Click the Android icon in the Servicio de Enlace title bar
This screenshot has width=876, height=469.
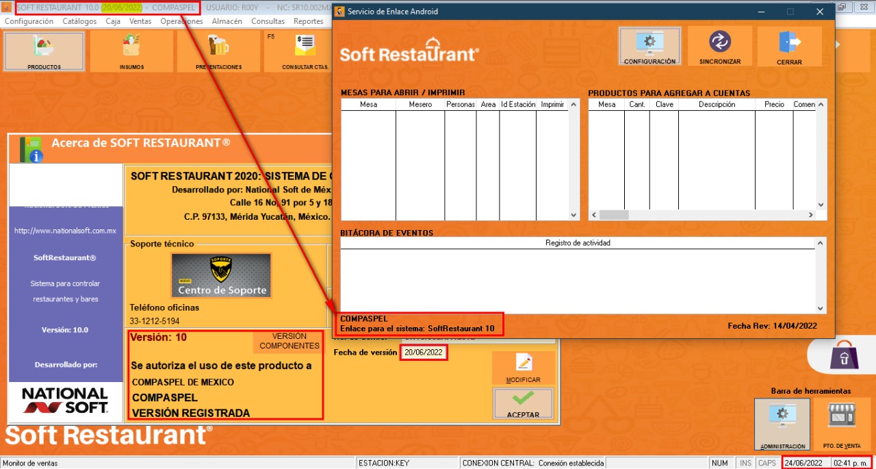[x=339, y=12]
